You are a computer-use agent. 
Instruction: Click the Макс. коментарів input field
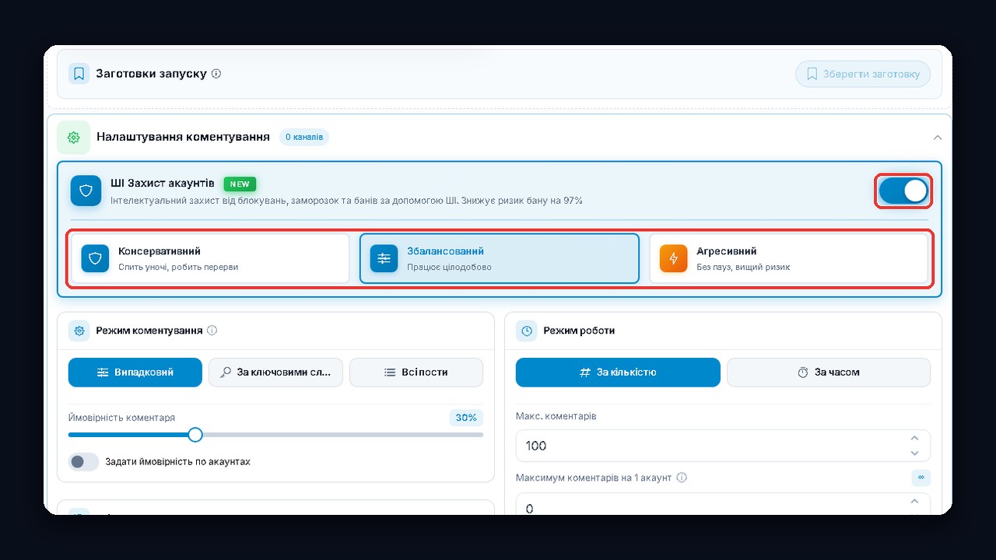pyautogui.click(x=723, y=446)
